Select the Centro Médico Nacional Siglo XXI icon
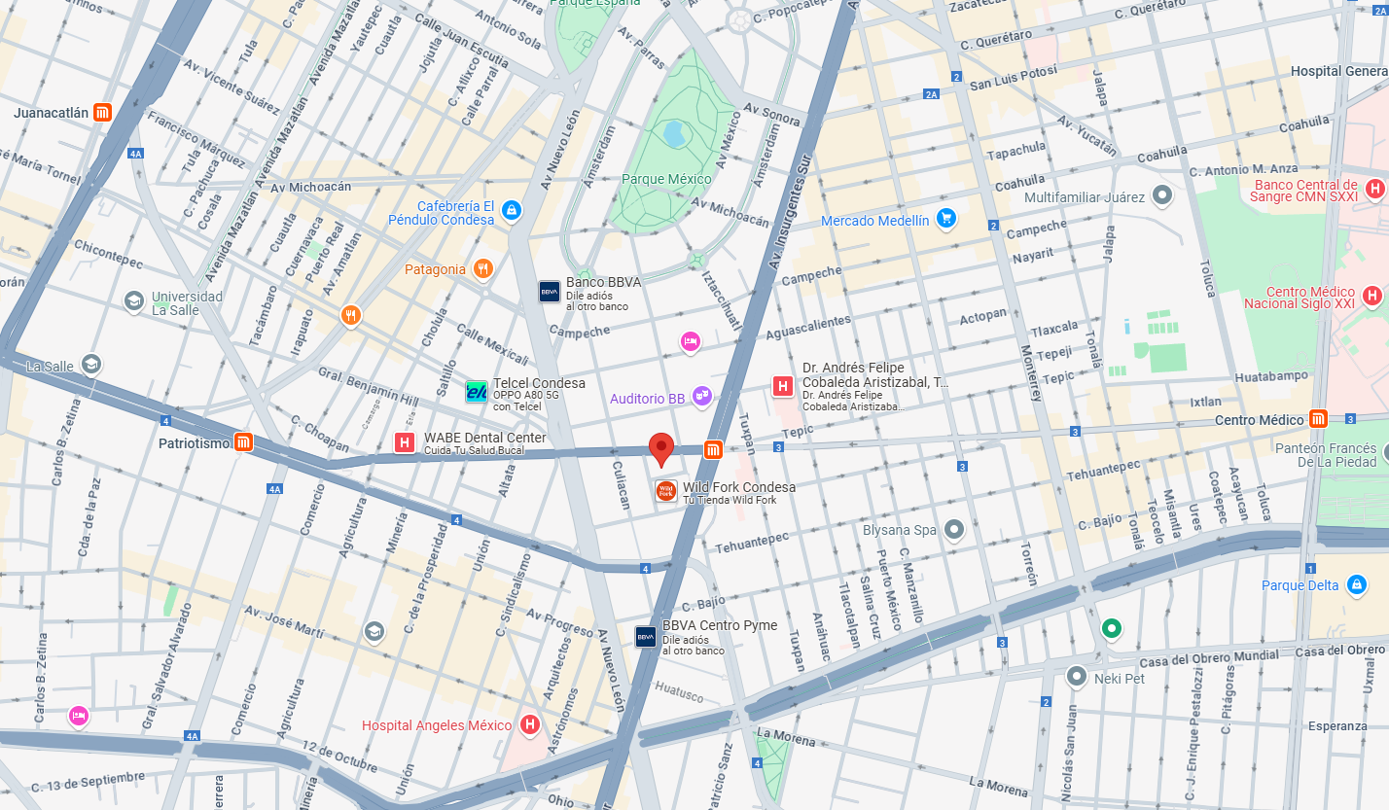The height and width of the screenshot is (810, 1389). pos(1372,295)
